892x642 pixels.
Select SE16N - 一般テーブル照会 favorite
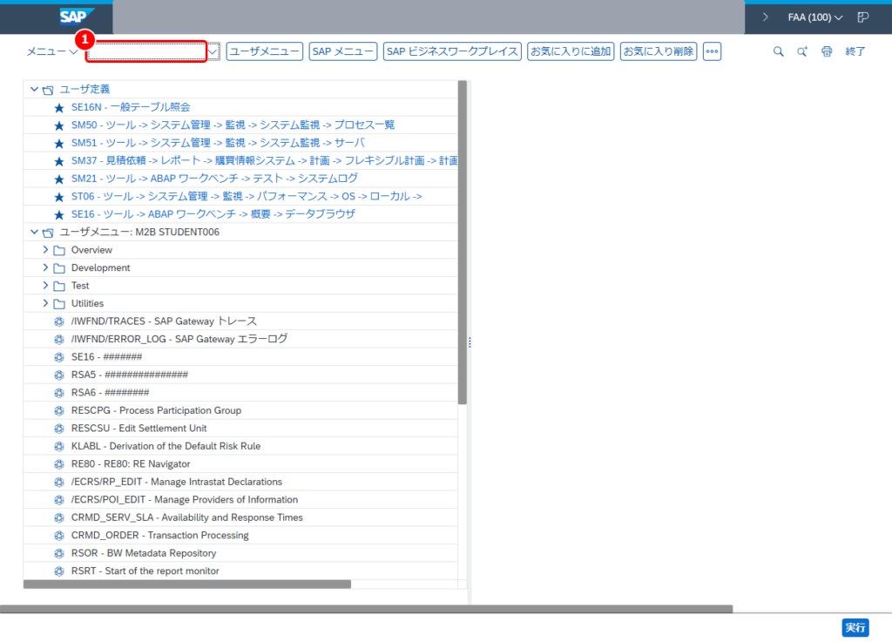pos(131,107)
